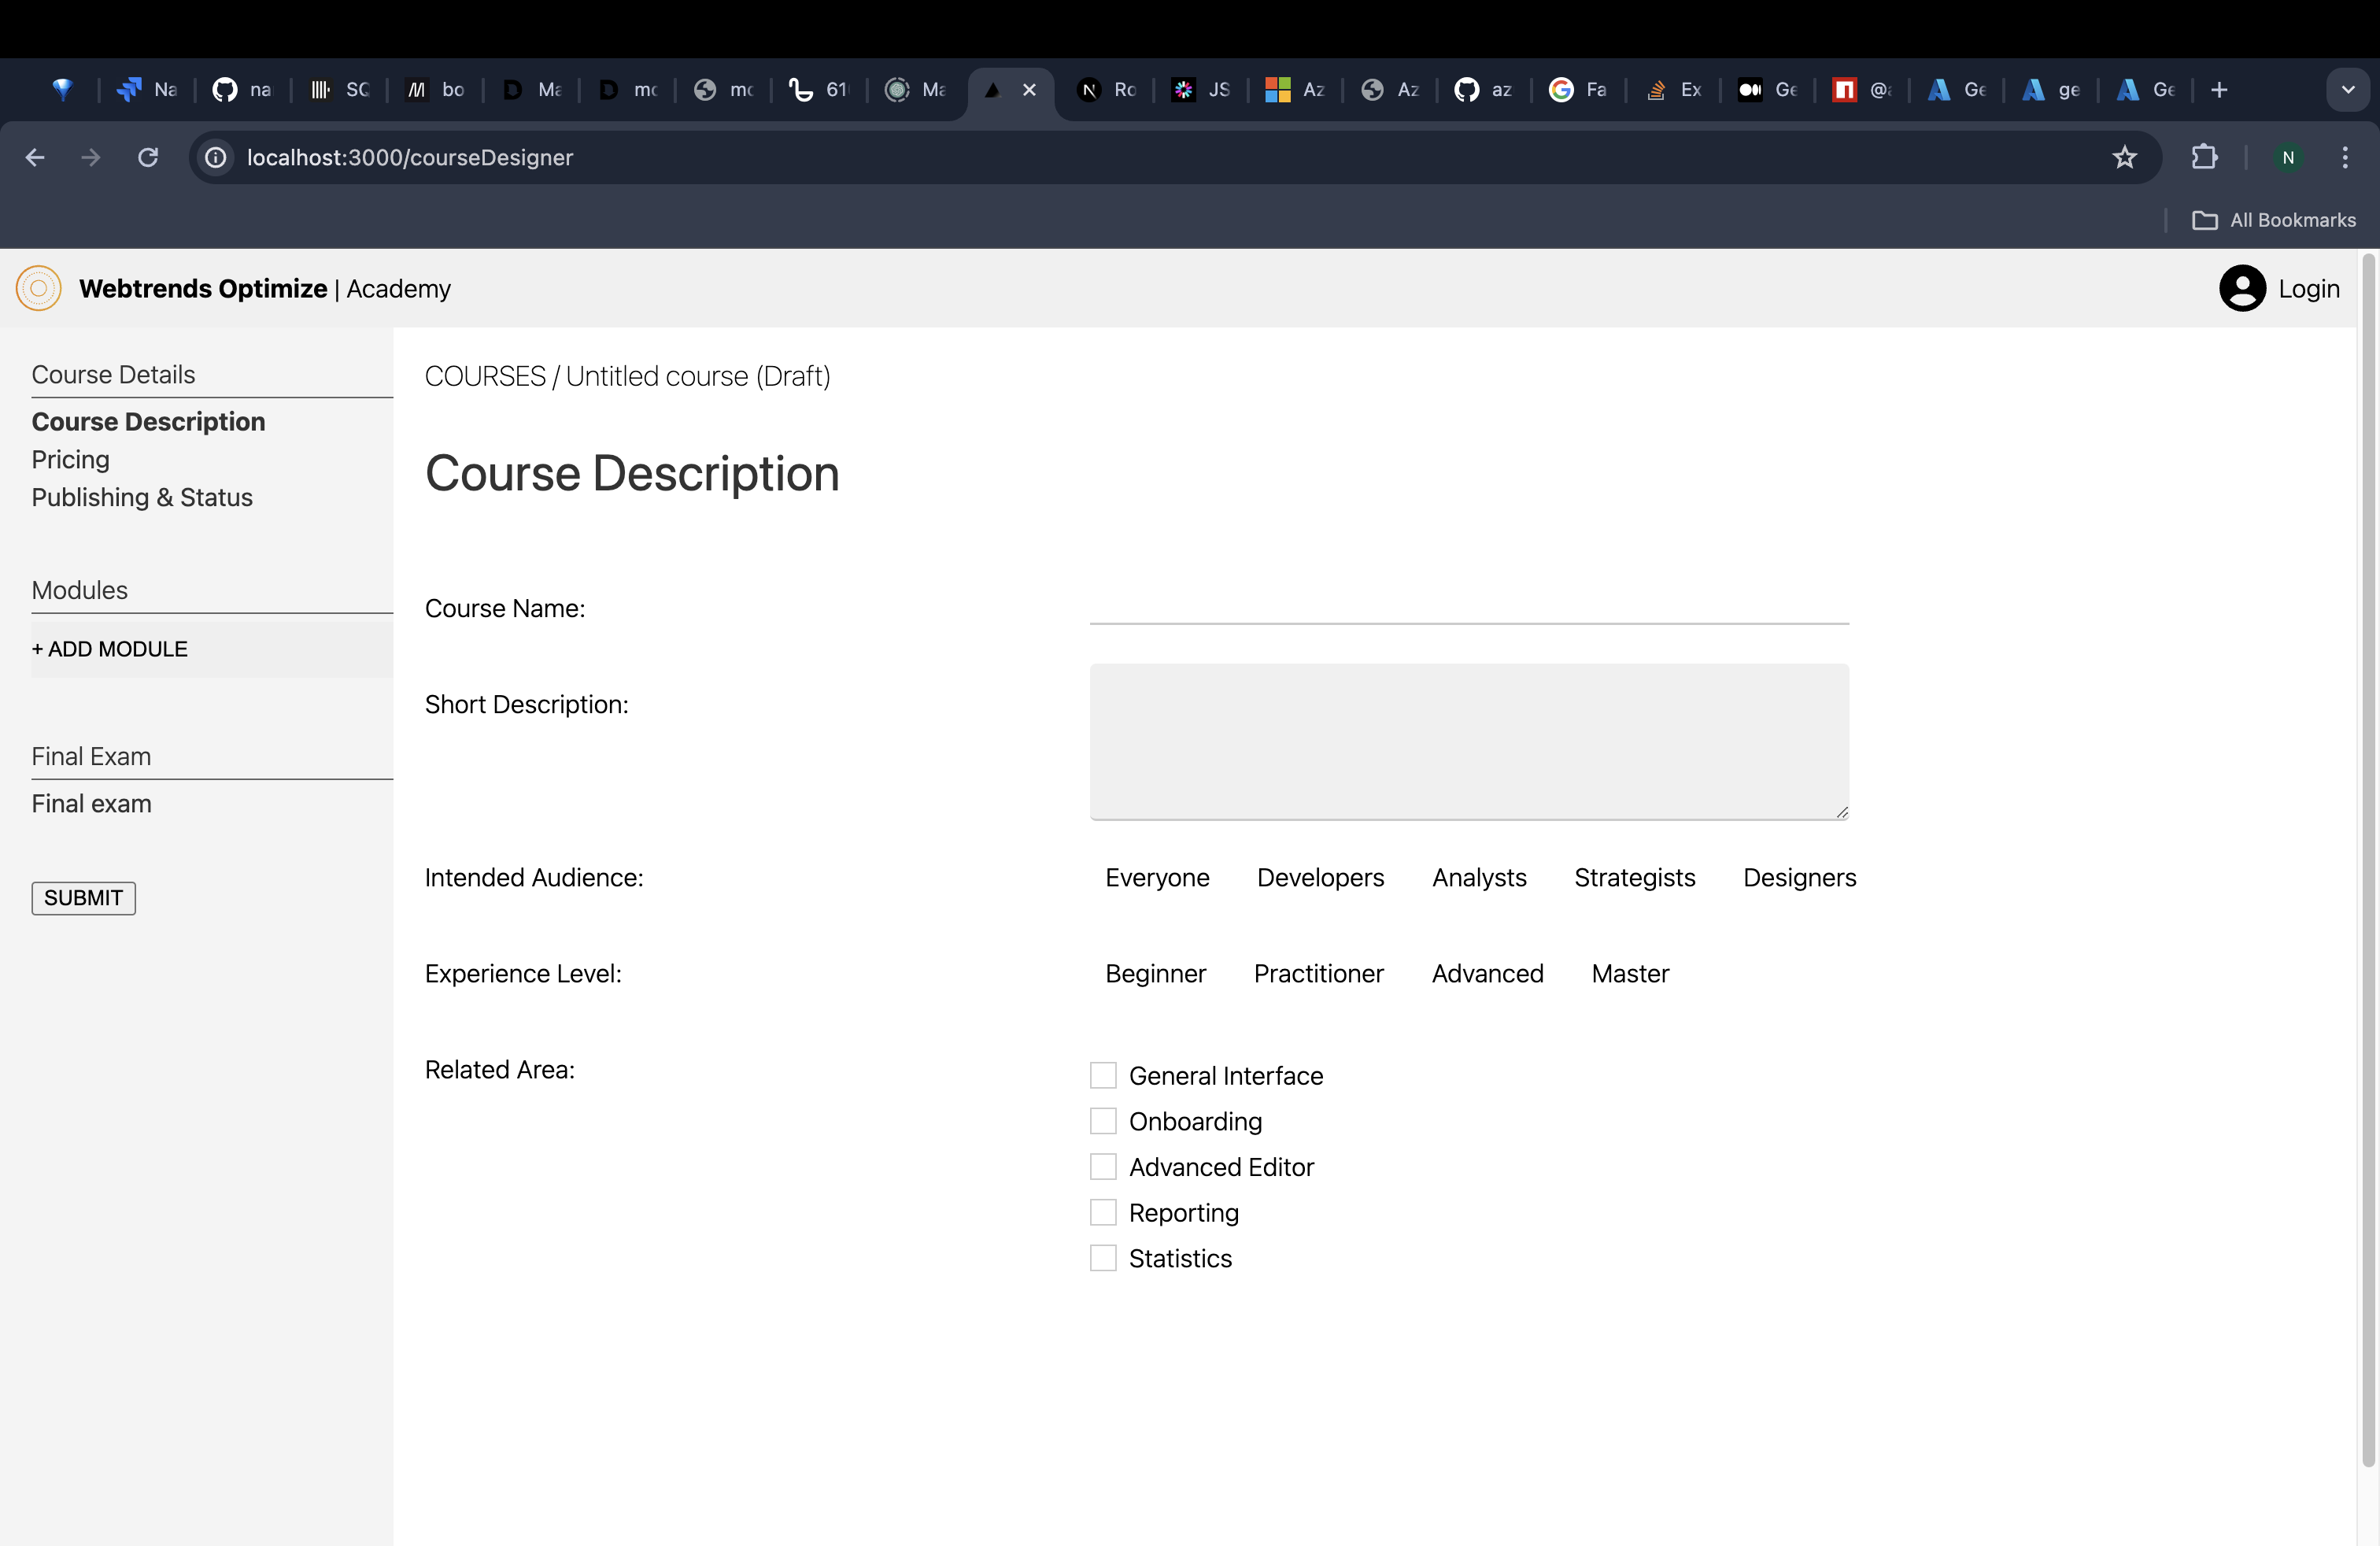Viewport: 2380px width, 1546px height.
Task: Open the Extensions puzzle icon
Action: (x=2204, y=157)
